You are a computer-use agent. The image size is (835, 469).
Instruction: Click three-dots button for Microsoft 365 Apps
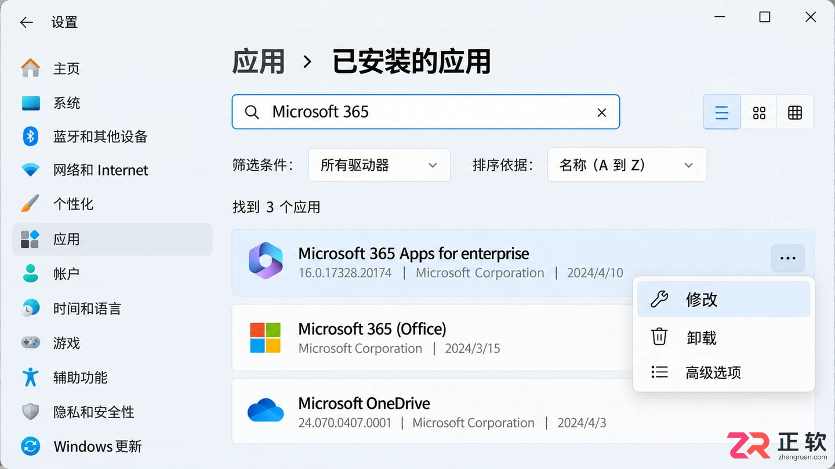point(788,258)
